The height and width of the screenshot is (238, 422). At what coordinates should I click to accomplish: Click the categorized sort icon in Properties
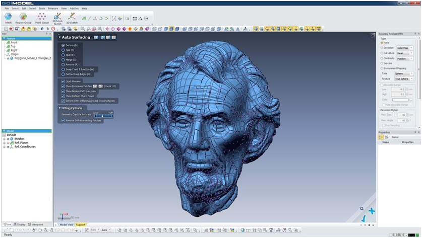coord(381,137)
